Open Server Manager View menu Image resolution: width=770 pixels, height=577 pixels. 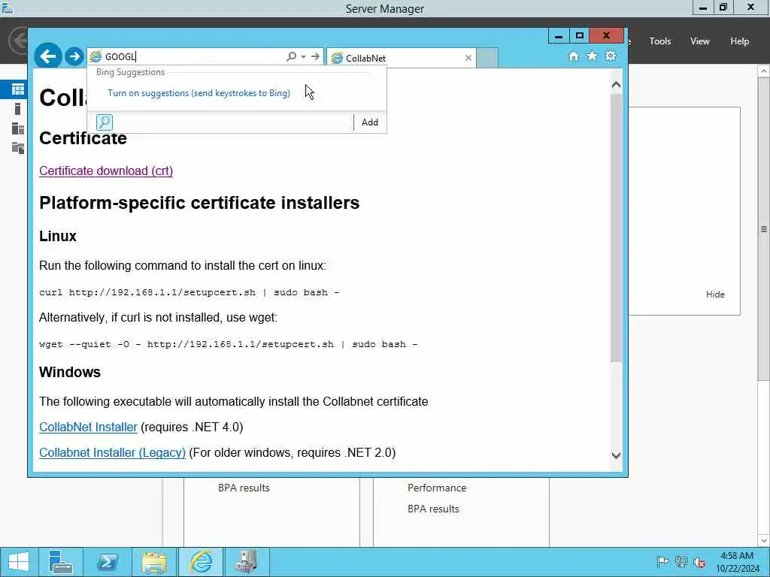pos(700,41)
